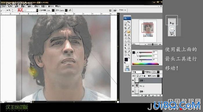Click the delete layer trash button

pyautogui.click(x=160, y=96)
